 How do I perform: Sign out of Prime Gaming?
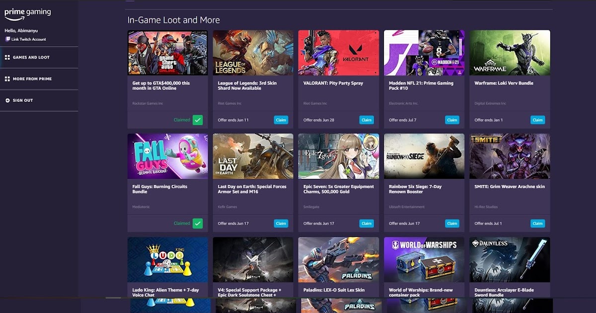(22, 100)
